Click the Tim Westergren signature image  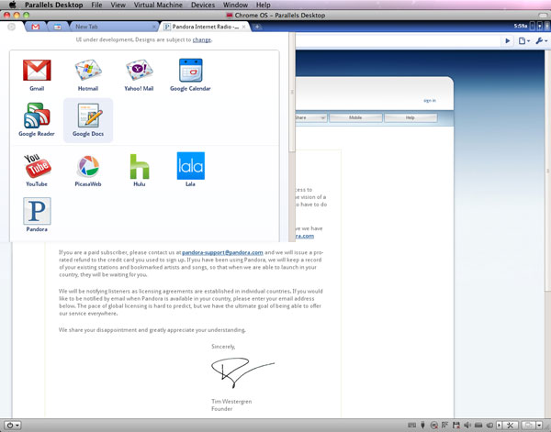pos(242,372)
